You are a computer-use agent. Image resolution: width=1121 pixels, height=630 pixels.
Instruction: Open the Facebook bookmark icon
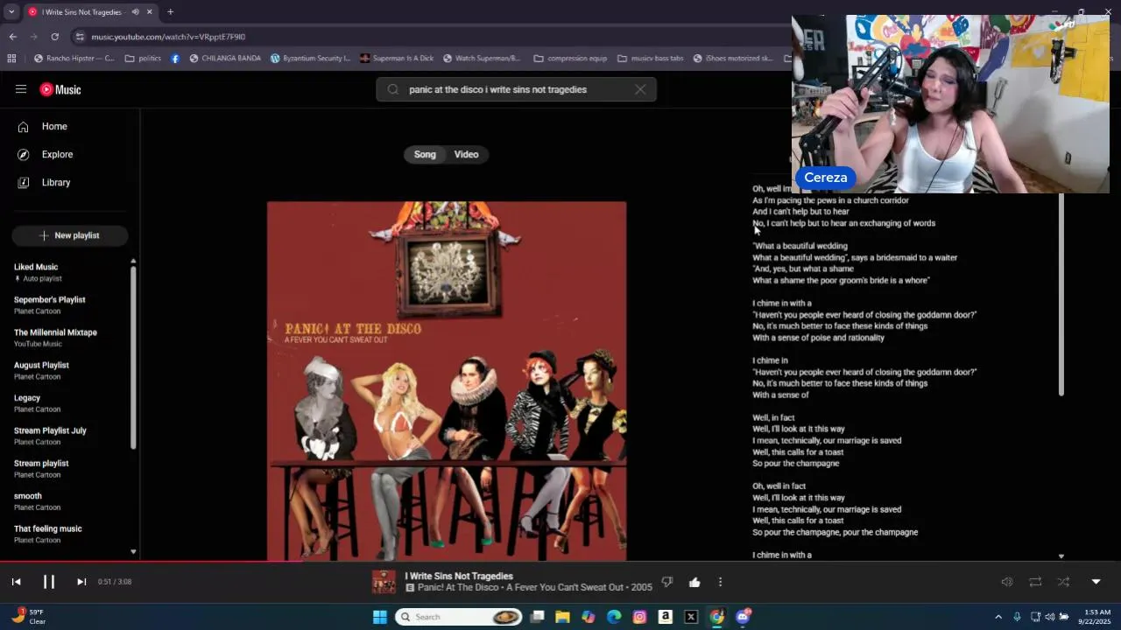(175, 59)
